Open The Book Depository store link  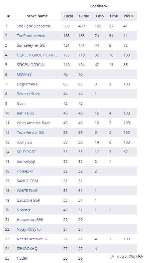click(35, 26)
